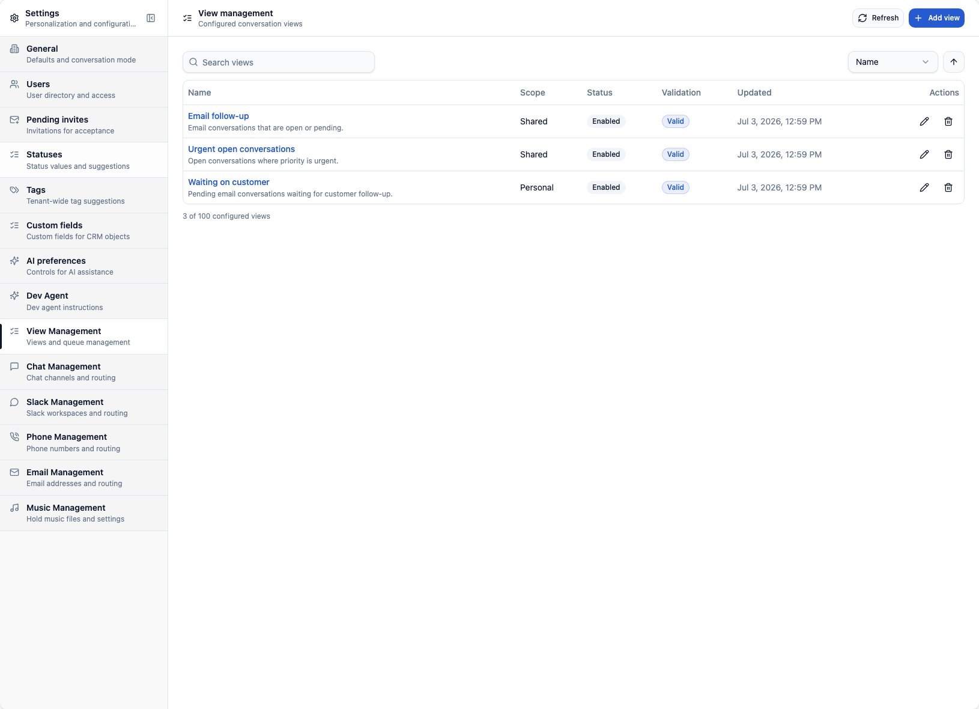This screenshot has height=709, width=979.
Task: Click Valid badge in Waiting on customer row
Action: (676, 187)
